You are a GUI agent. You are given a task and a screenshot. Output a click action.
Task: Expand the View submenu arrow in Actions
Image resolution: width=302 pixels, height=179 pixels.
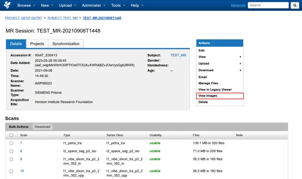click(x=240, y=57)
